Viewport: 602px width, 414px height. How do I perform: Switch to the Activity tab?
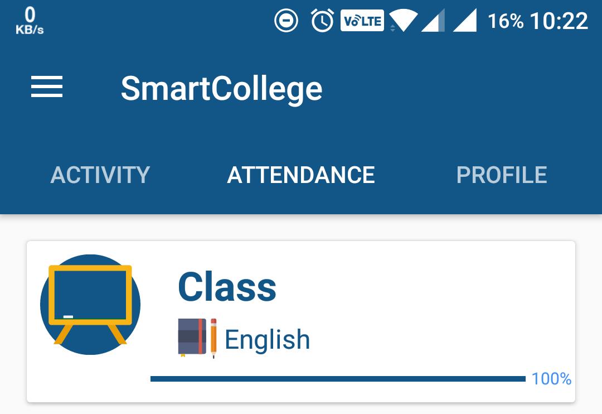click(x=100, y=175)
